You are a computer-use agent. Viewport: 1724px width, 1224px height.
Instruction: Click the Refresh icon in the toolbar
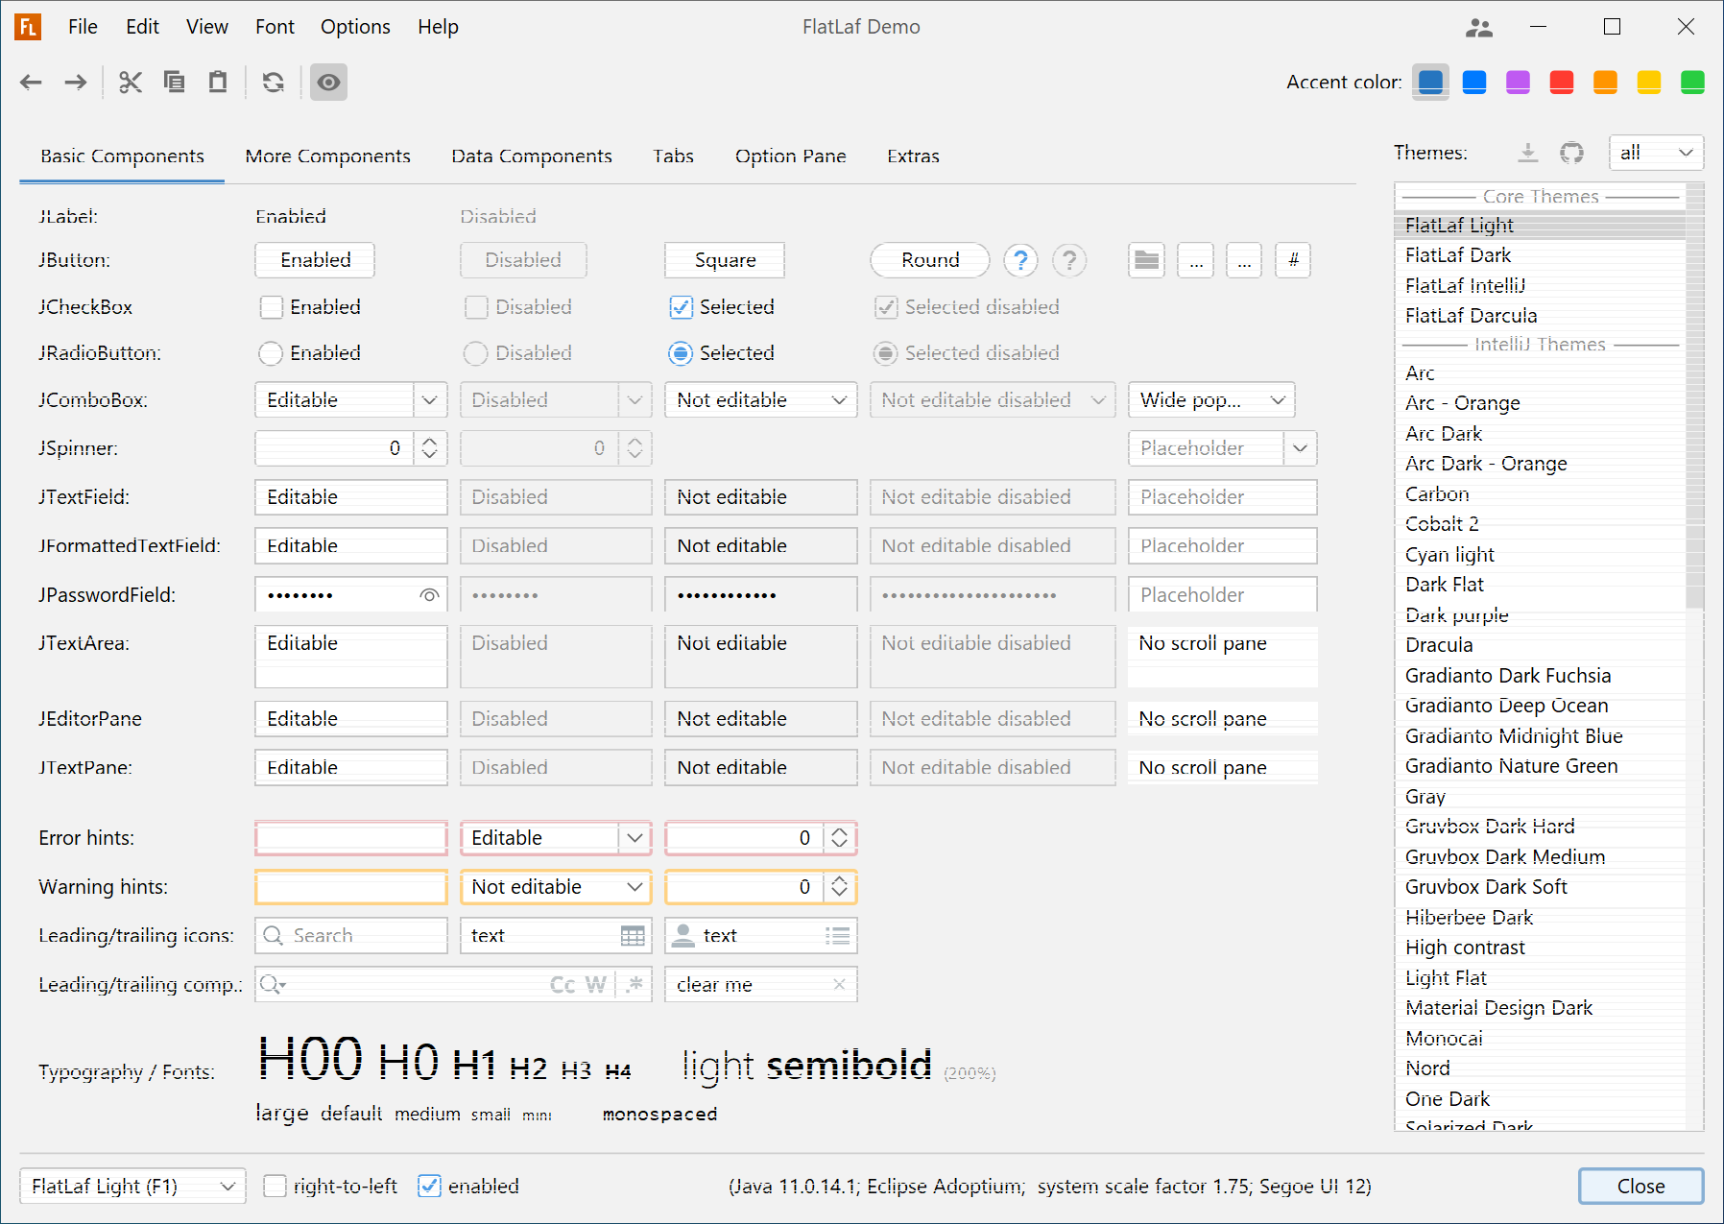pos(273,83)
